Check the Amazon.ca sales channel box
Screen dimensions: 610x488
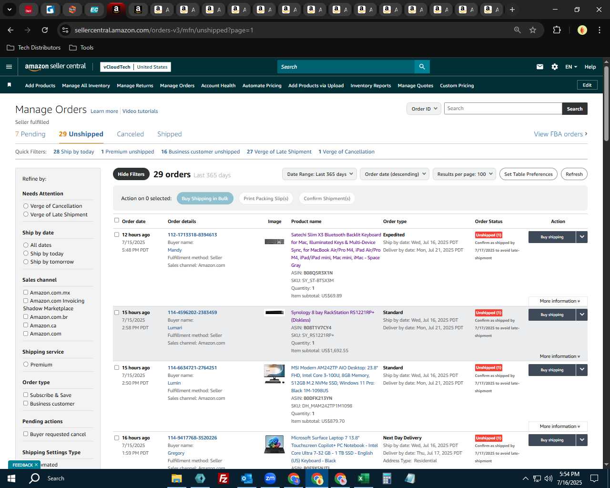coord(26,325)
